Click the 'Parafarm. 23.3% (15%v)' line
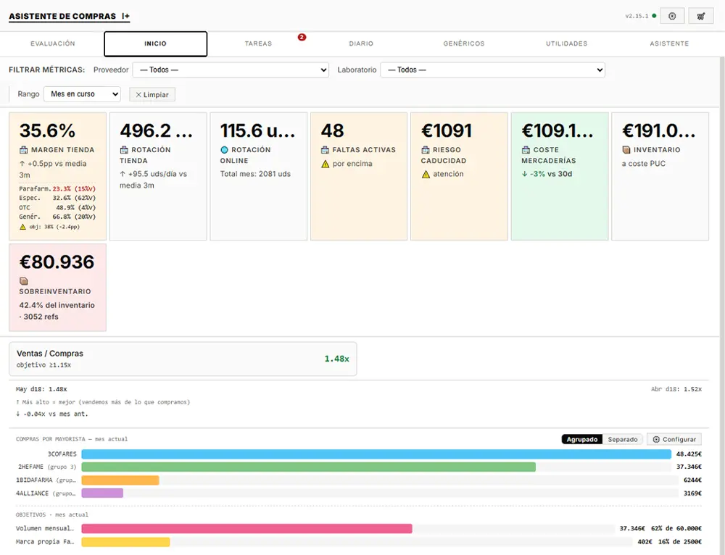This screenshot has width=725, height=555. (57, 188)
